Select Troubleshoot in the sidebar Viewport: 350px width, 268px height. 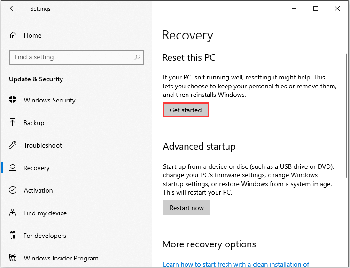[43, 145]
